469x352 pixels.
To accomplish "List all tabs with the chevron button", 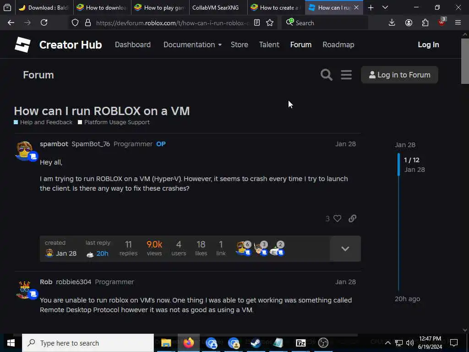I will point(385,7).
